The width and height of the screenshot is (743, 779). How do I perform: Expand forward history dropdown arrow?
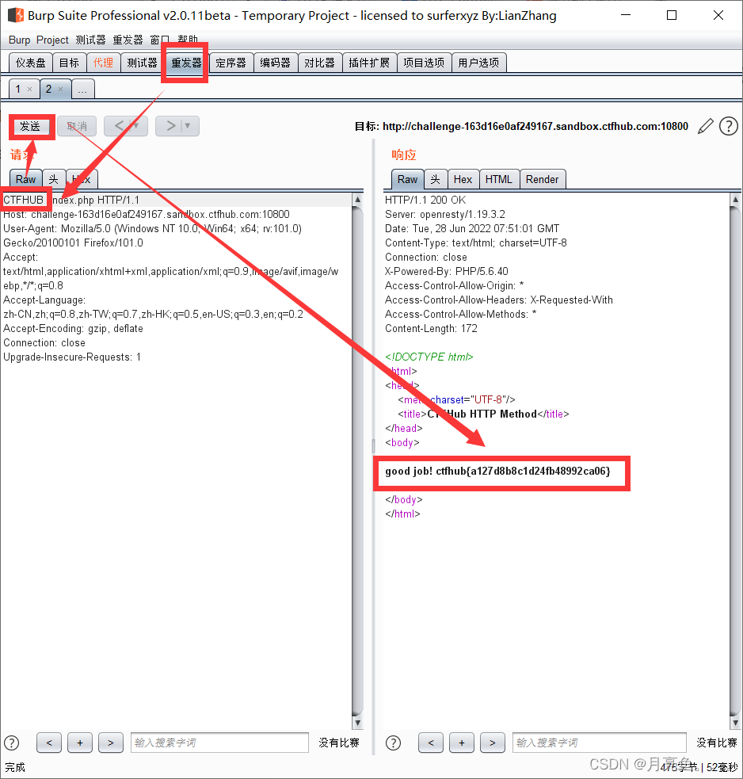tap(188, 126)
